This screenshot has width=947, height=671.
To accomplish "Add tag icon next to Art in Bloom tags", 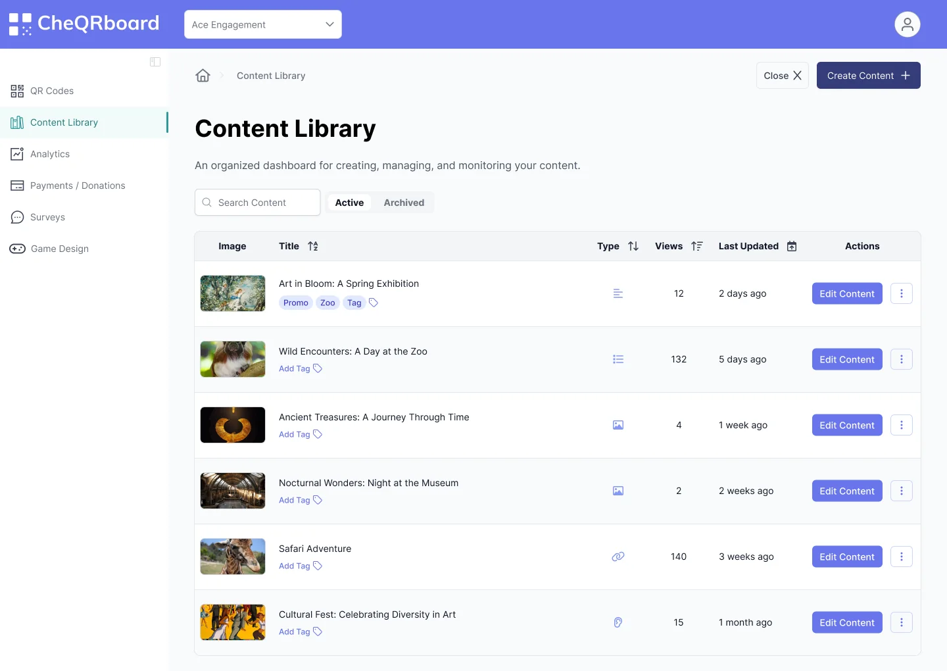I will coord(374,303).
